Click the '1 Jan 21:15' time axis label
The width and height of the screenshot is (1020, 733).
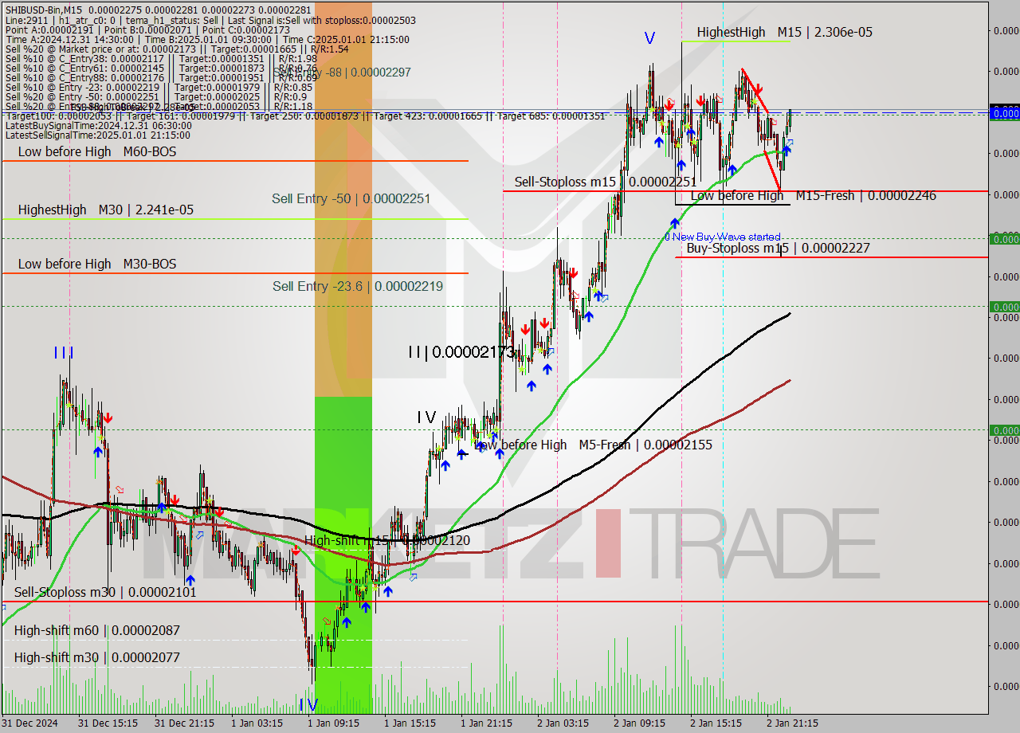[x=486, y=723]
